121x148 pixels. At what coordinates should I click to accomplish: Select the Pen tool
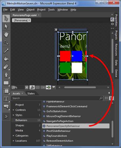tap(6, 75)
